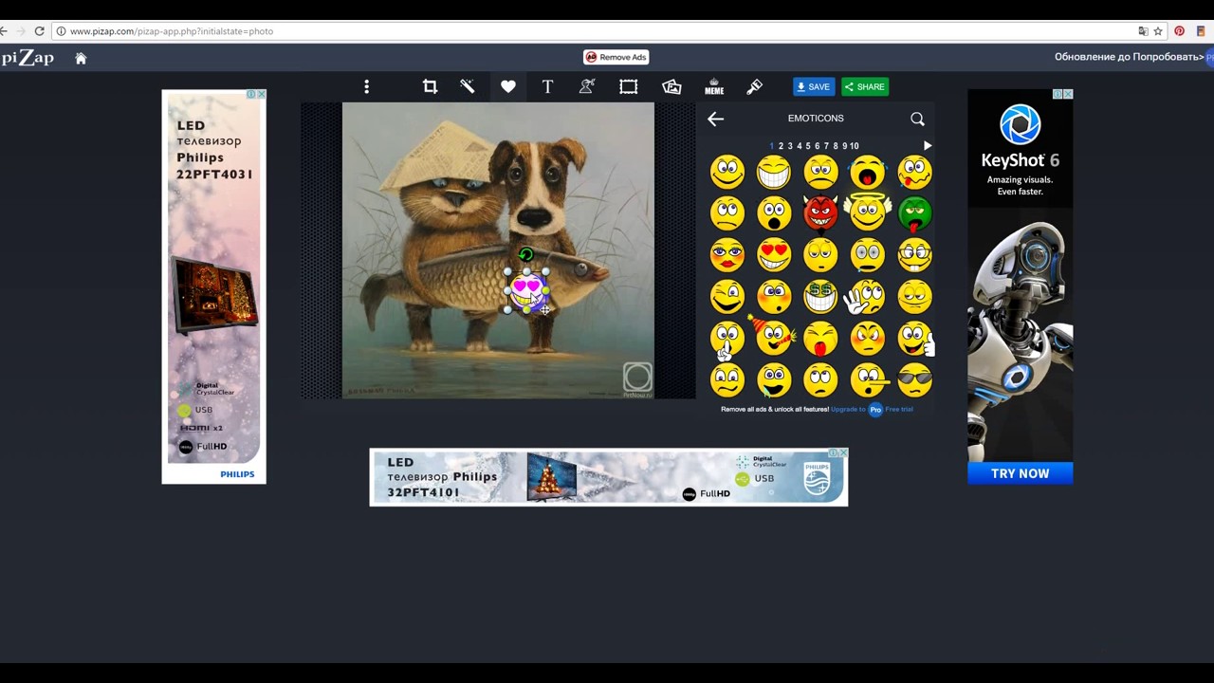
Task: Add the red-lips female emoticon
Action: point(727,255)
